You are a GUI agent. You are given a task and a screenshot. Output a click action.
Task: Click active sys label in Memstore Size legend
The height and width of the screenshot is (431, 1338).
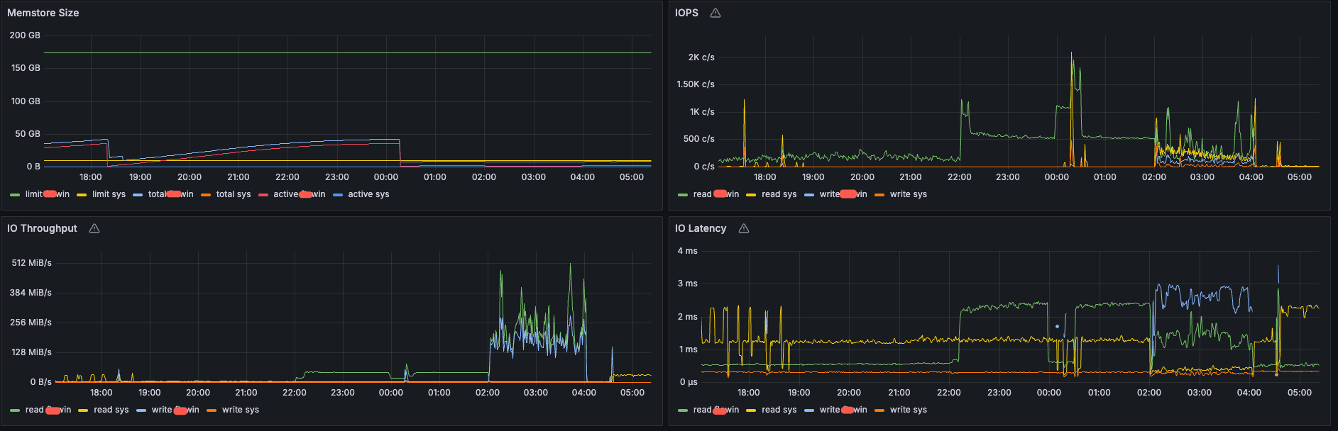pos(368,194)
